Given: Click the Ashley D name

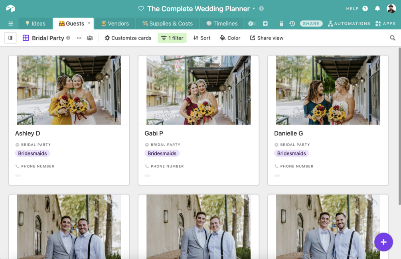Looking at the screenshot, I should click(x=28, y=133).
